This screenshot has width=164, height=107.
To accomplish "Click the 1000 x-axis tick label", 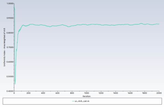I will [86, 93].
